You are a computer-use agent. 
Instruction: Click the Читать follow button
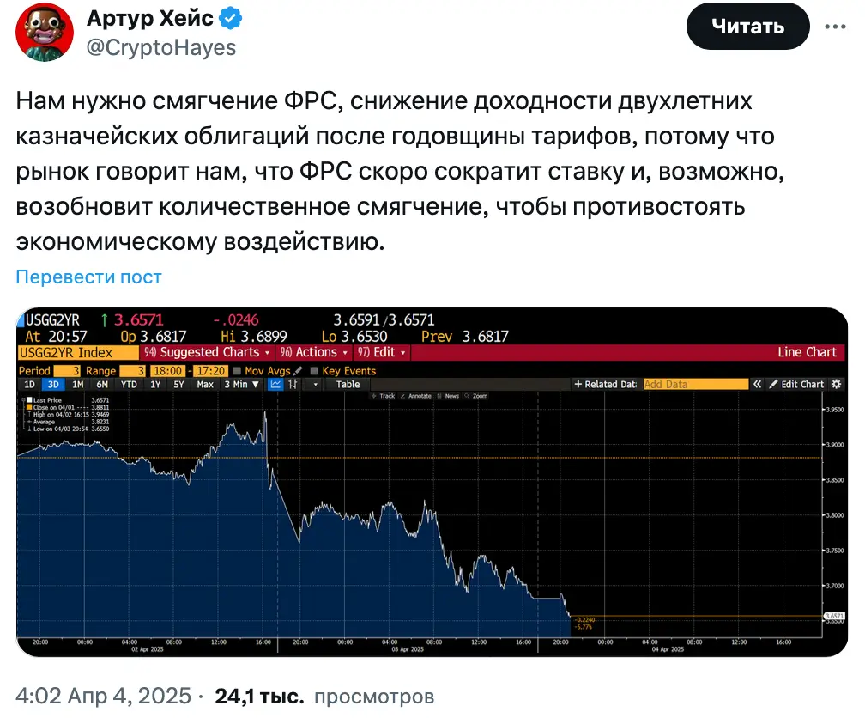(x=747, y=27)
